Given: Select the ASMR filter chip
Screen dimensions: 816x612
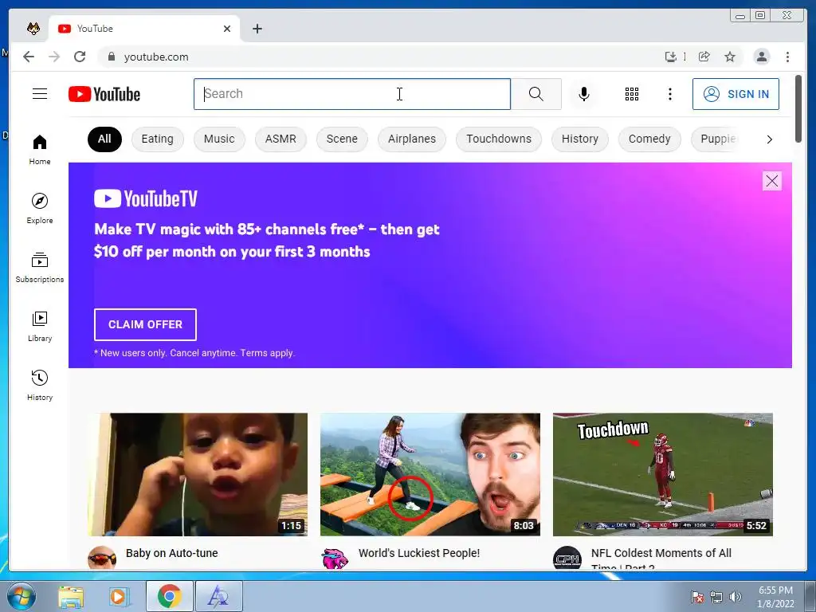Looking at the screenshot, I should coord(280,139).
